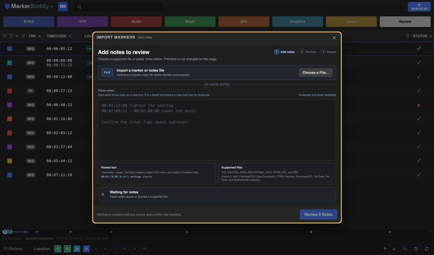Select Location 2 button
The image size is (434, 255).
click(x=67, y=249)
